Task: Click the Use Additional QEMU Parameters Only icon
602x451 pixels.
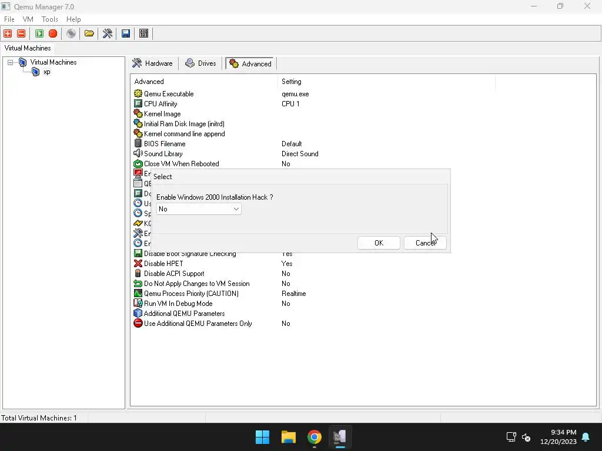Action: pyautogui.click(x=138, y=324)
